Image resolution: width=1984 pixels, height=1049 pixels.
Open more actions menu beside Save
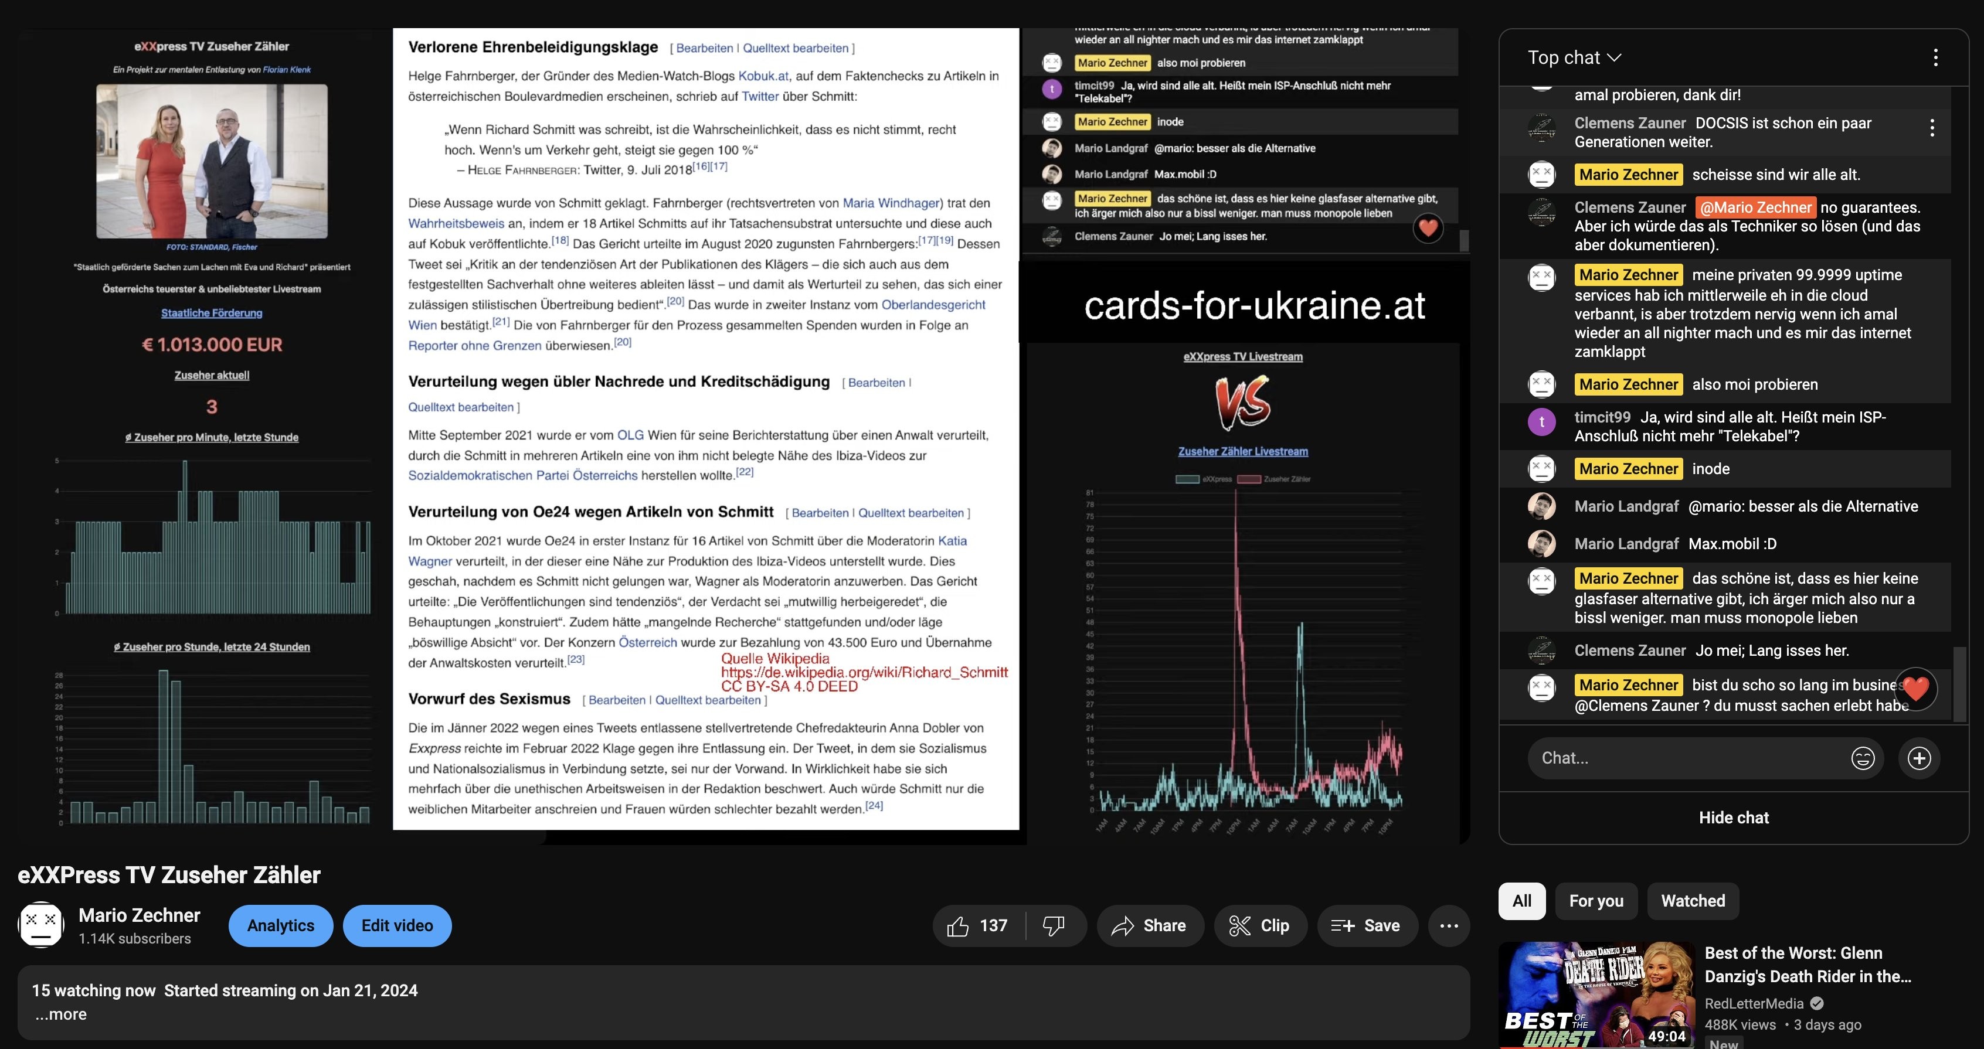coord(1449,926)
